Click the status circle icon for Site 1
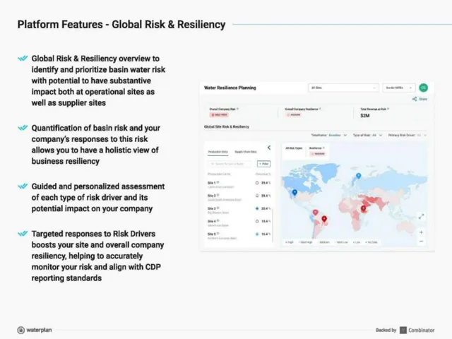Image resolution: width=452 pixels, height=339 pixels. tap(257, 183)
